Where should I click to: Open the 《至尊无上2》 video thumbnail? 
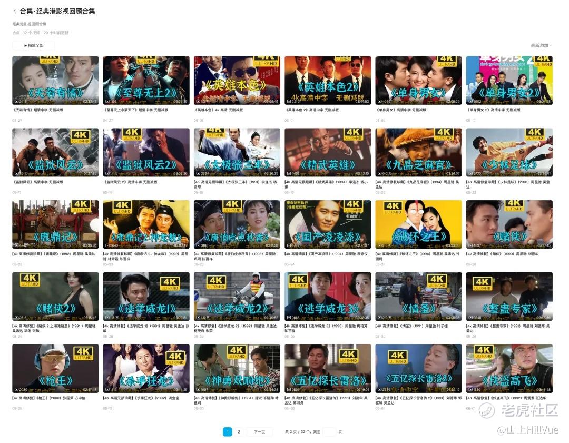(146, 81)
